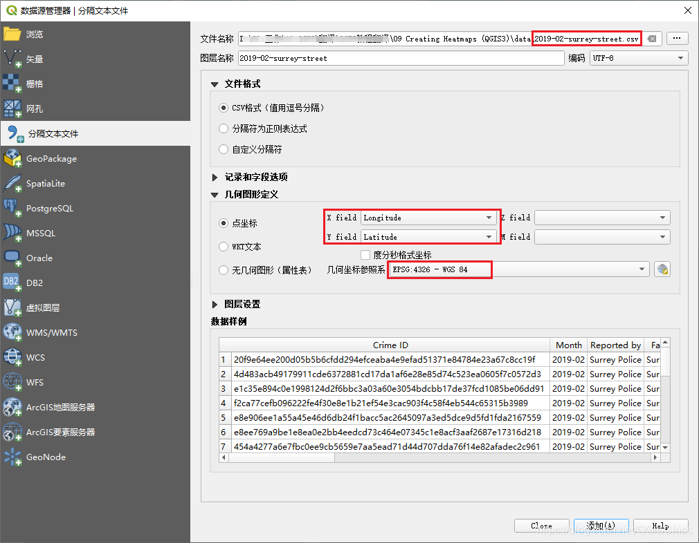The image size is (699, 543).
Task: Open the Z field dropdown
Action: point(602,218)
